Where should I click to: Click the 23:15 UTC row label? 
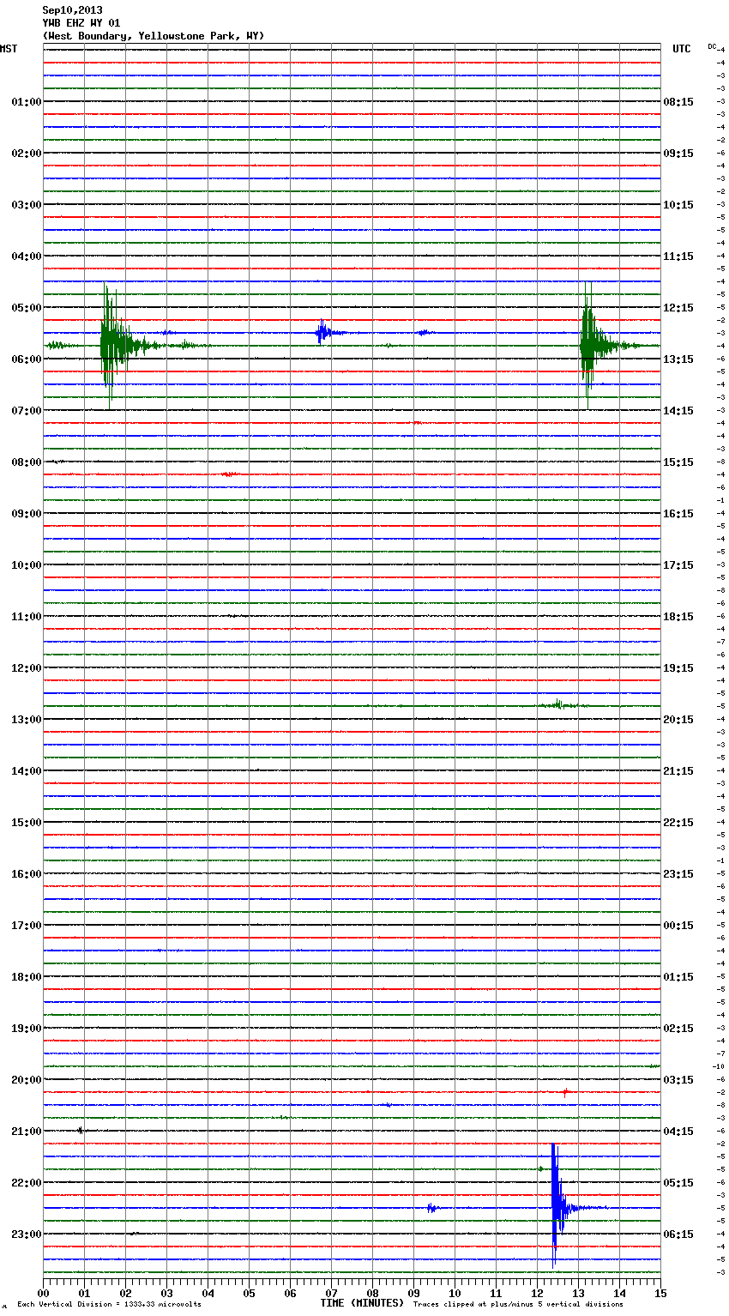[x=678, y=874]
